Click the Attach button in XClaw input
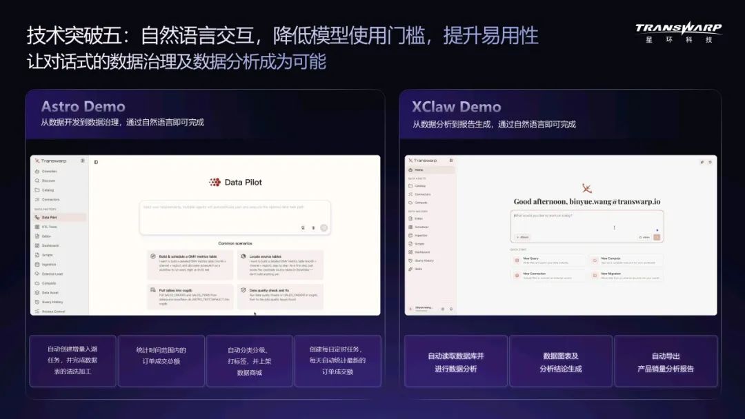745x419 pixels. (523, 237)
